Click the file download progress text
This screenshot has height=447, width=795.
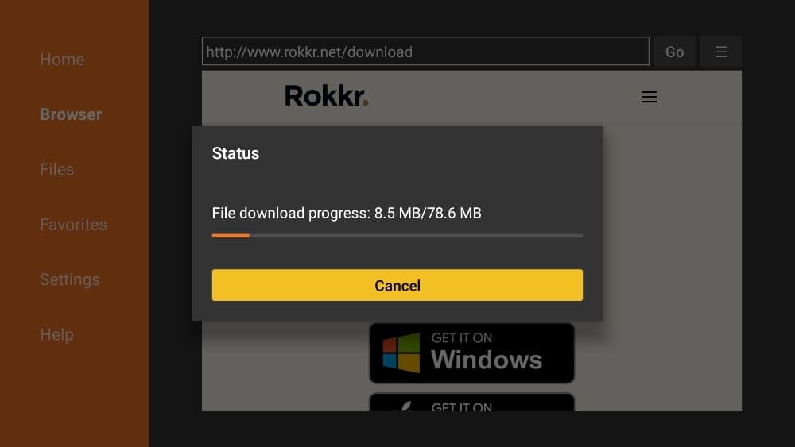pyautogui.click(x=347, y=213)
